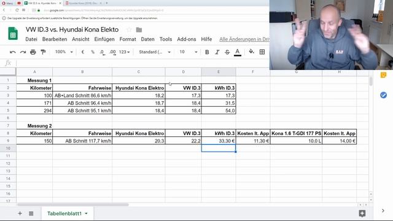Screen dimensions: 393x221
Task: Open the Format menu
Action: click(x=128, y=39)
